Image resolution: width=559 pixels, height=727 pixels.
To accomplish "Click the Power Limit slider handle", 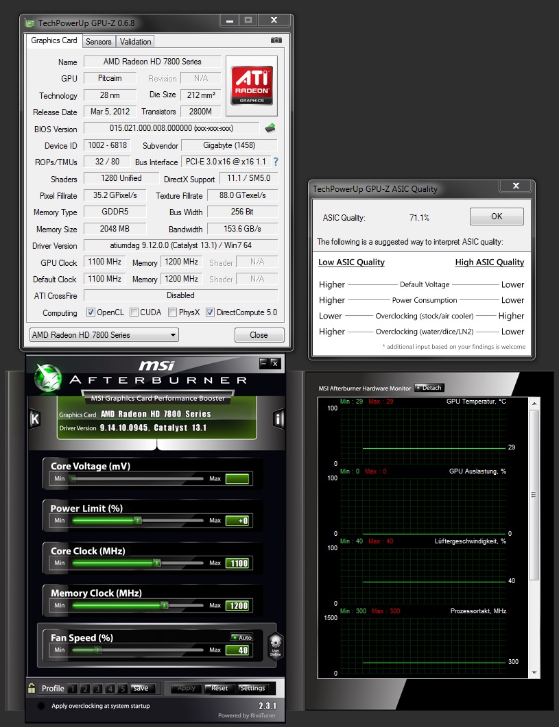I will pyautogui.click(x=138, y=520).
